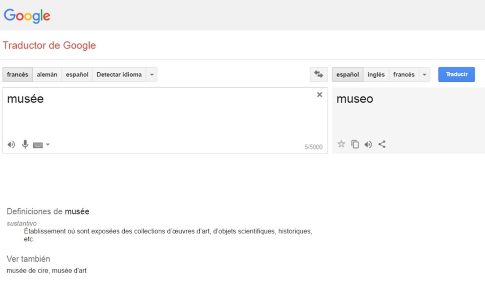Open the target language dropdown arrow
485x299 pixels.
pos(424,75)
